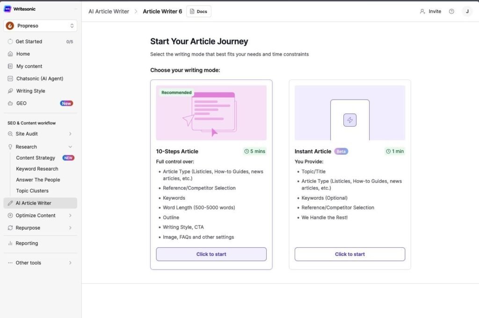The height and width of the screenshot is (318, 479).
Task: Open Chatsonic (AI Agent)
Action: 40,79
